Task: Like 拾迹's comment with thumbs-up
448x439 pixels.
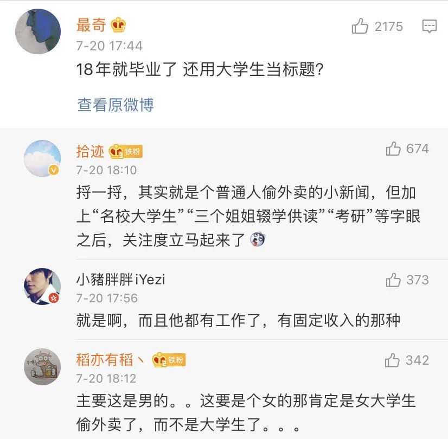Action: (393, 149)
